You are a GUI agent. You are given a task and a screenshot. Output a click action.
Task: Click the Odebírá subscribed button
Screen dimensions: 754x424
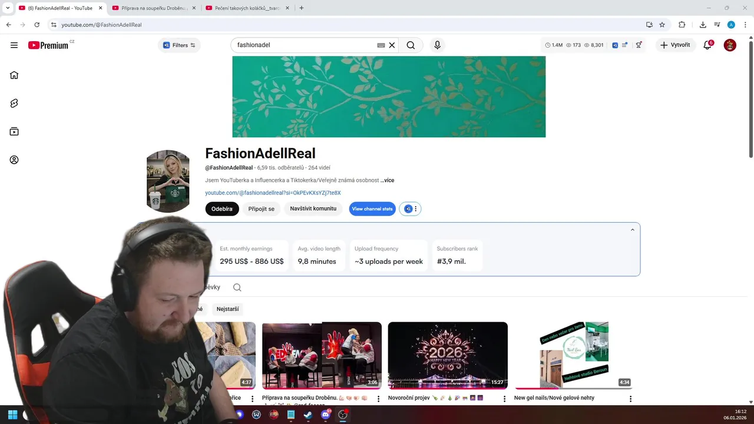click(x=222, y=209)
